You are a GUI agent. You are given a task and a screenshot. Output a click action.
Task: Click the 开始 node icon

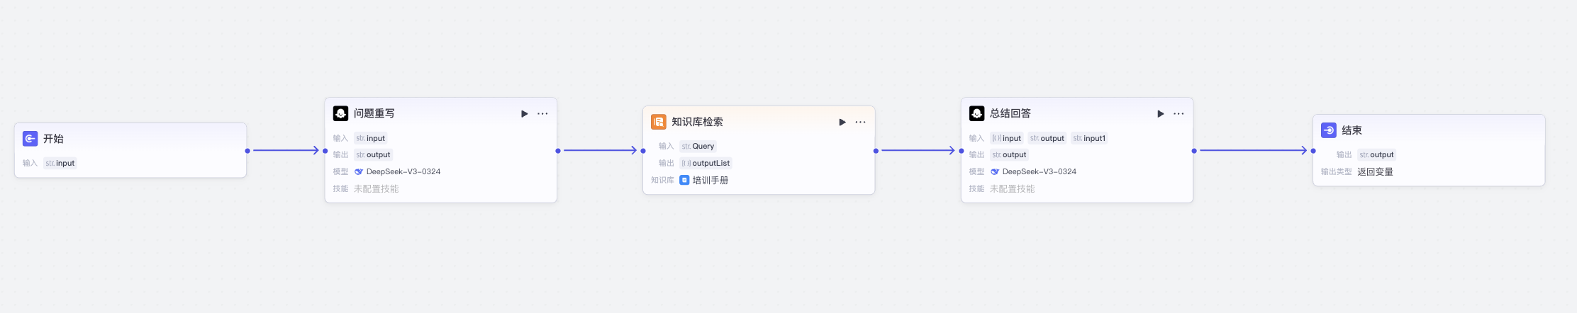point(30,139)
